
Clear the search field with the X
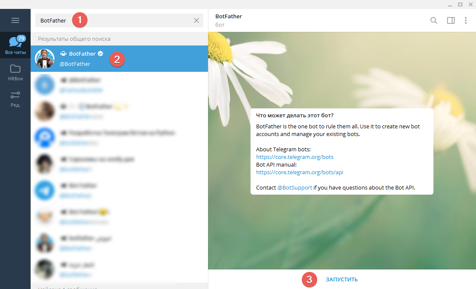(x=197, y=20)
